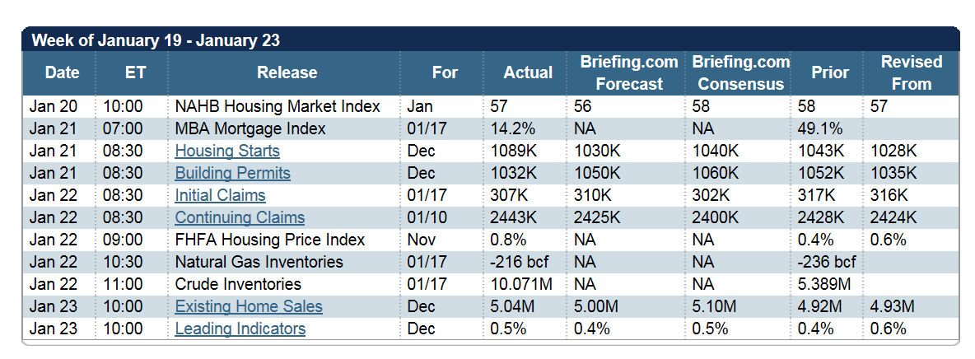Open the Housing Starts link

coord(227,151)
